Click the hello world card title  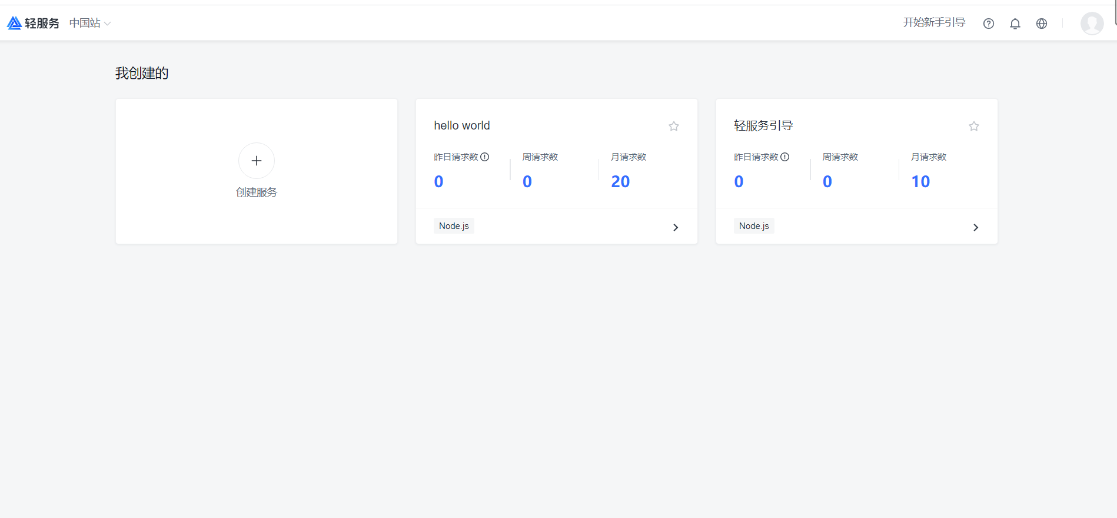click(462, 125)
